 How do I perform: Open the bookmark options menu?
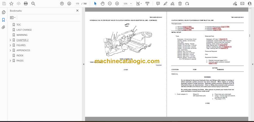(x=13, y=17)
